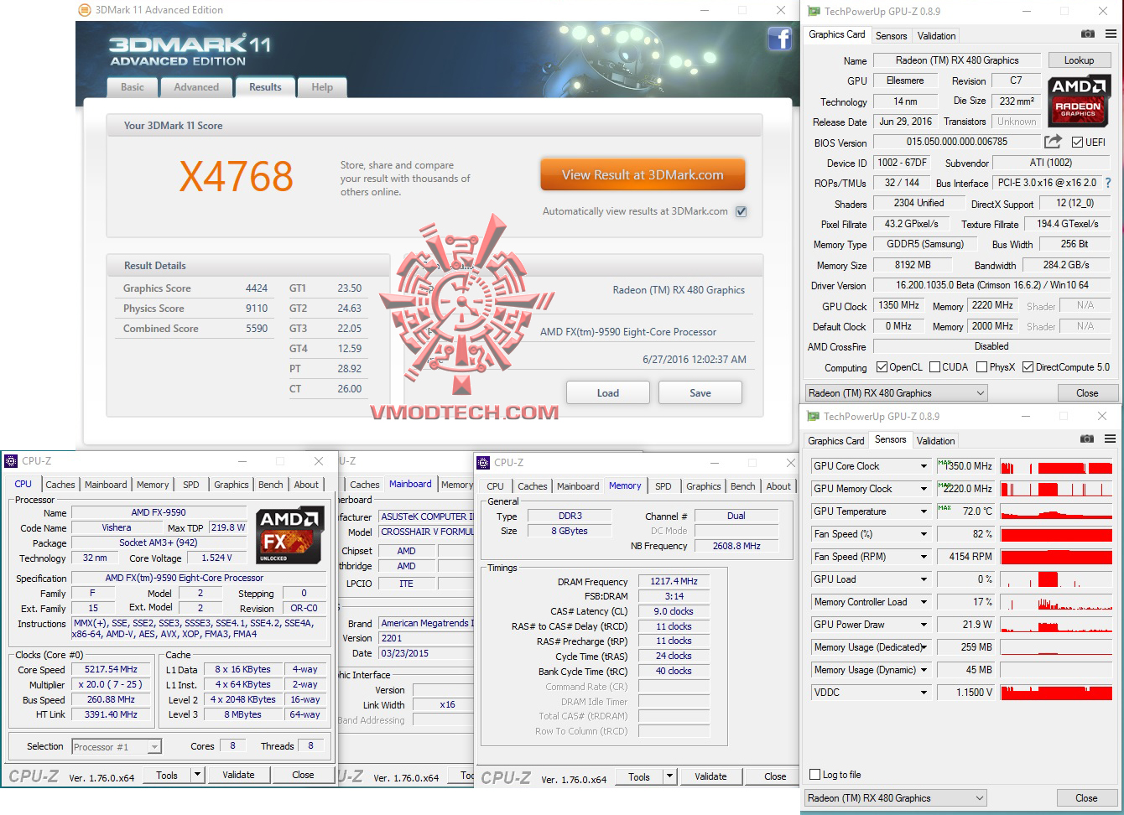Click the Physics Score value 9110
Screen dimensions: 1124x815
coord(257,309)
